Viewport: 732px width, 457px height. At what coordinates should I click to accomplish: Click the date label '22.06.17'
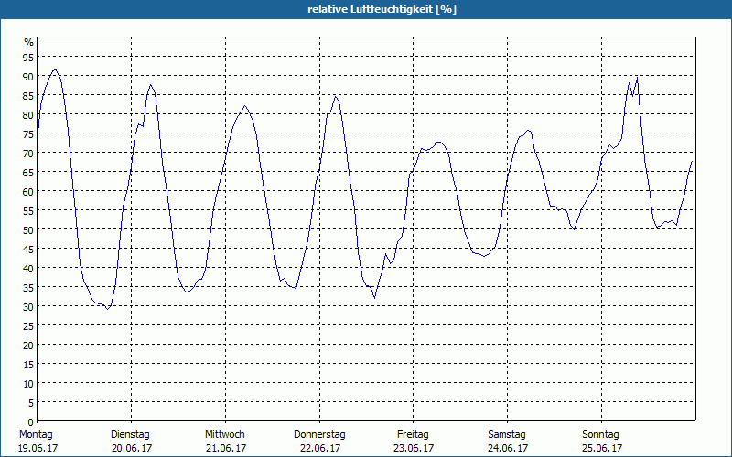point(319,448)
